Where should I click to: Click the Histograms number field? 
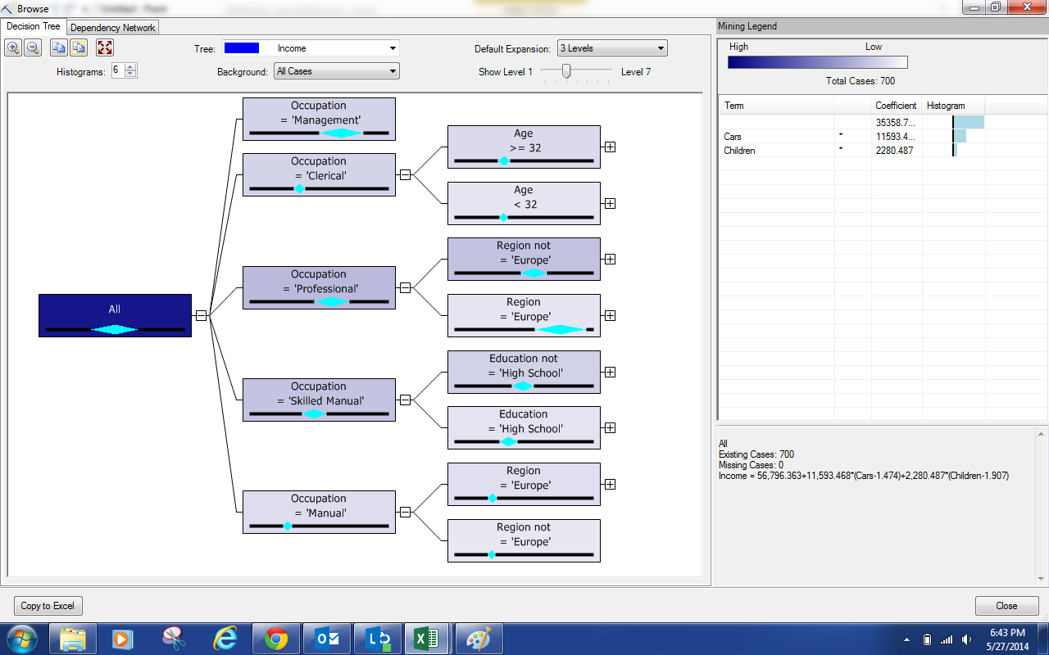pos(118,70)
